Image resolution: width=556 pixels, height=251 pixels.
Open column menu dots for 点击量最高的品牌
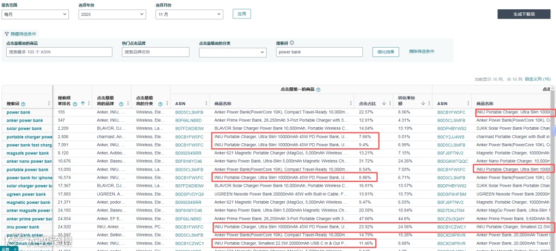coord(128,104)
